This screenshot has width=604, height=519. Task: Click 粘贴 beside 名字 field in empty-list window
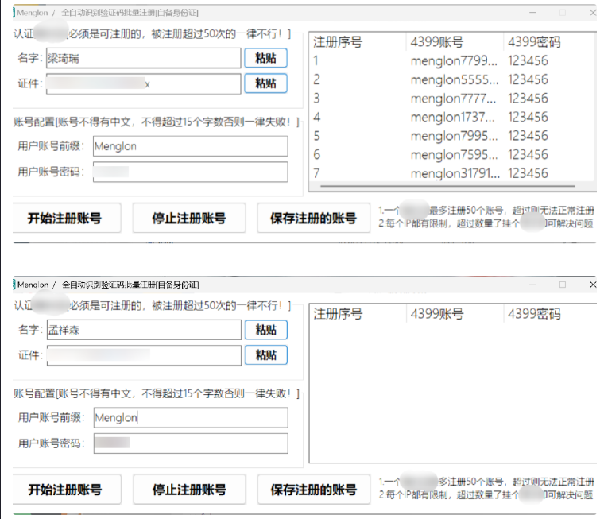[265, 330]
